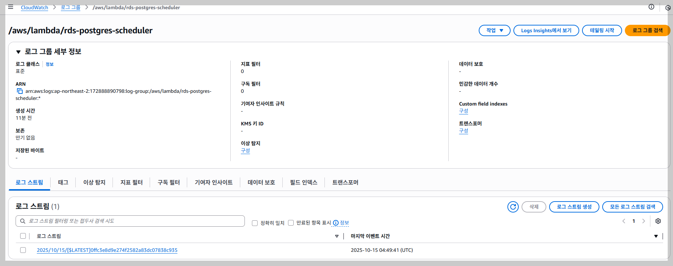Open log stream table preferences gear

pyautogui.click(x=658, y=221)
